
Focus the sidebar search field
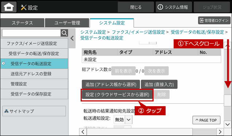point(31,33)
